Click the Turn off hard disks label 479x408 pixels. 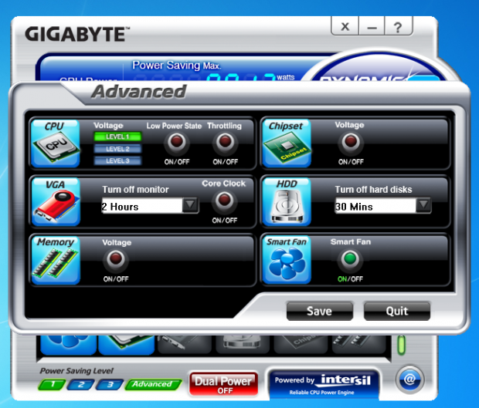point(373,190)
